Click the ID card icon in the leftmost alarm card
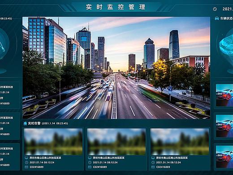Screen dimensions: 233x175 (x=26, y=167)
